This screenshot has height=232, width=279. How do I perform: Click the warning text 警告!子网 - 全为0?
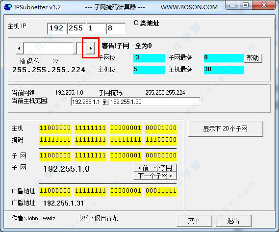[x=127, y=46]
